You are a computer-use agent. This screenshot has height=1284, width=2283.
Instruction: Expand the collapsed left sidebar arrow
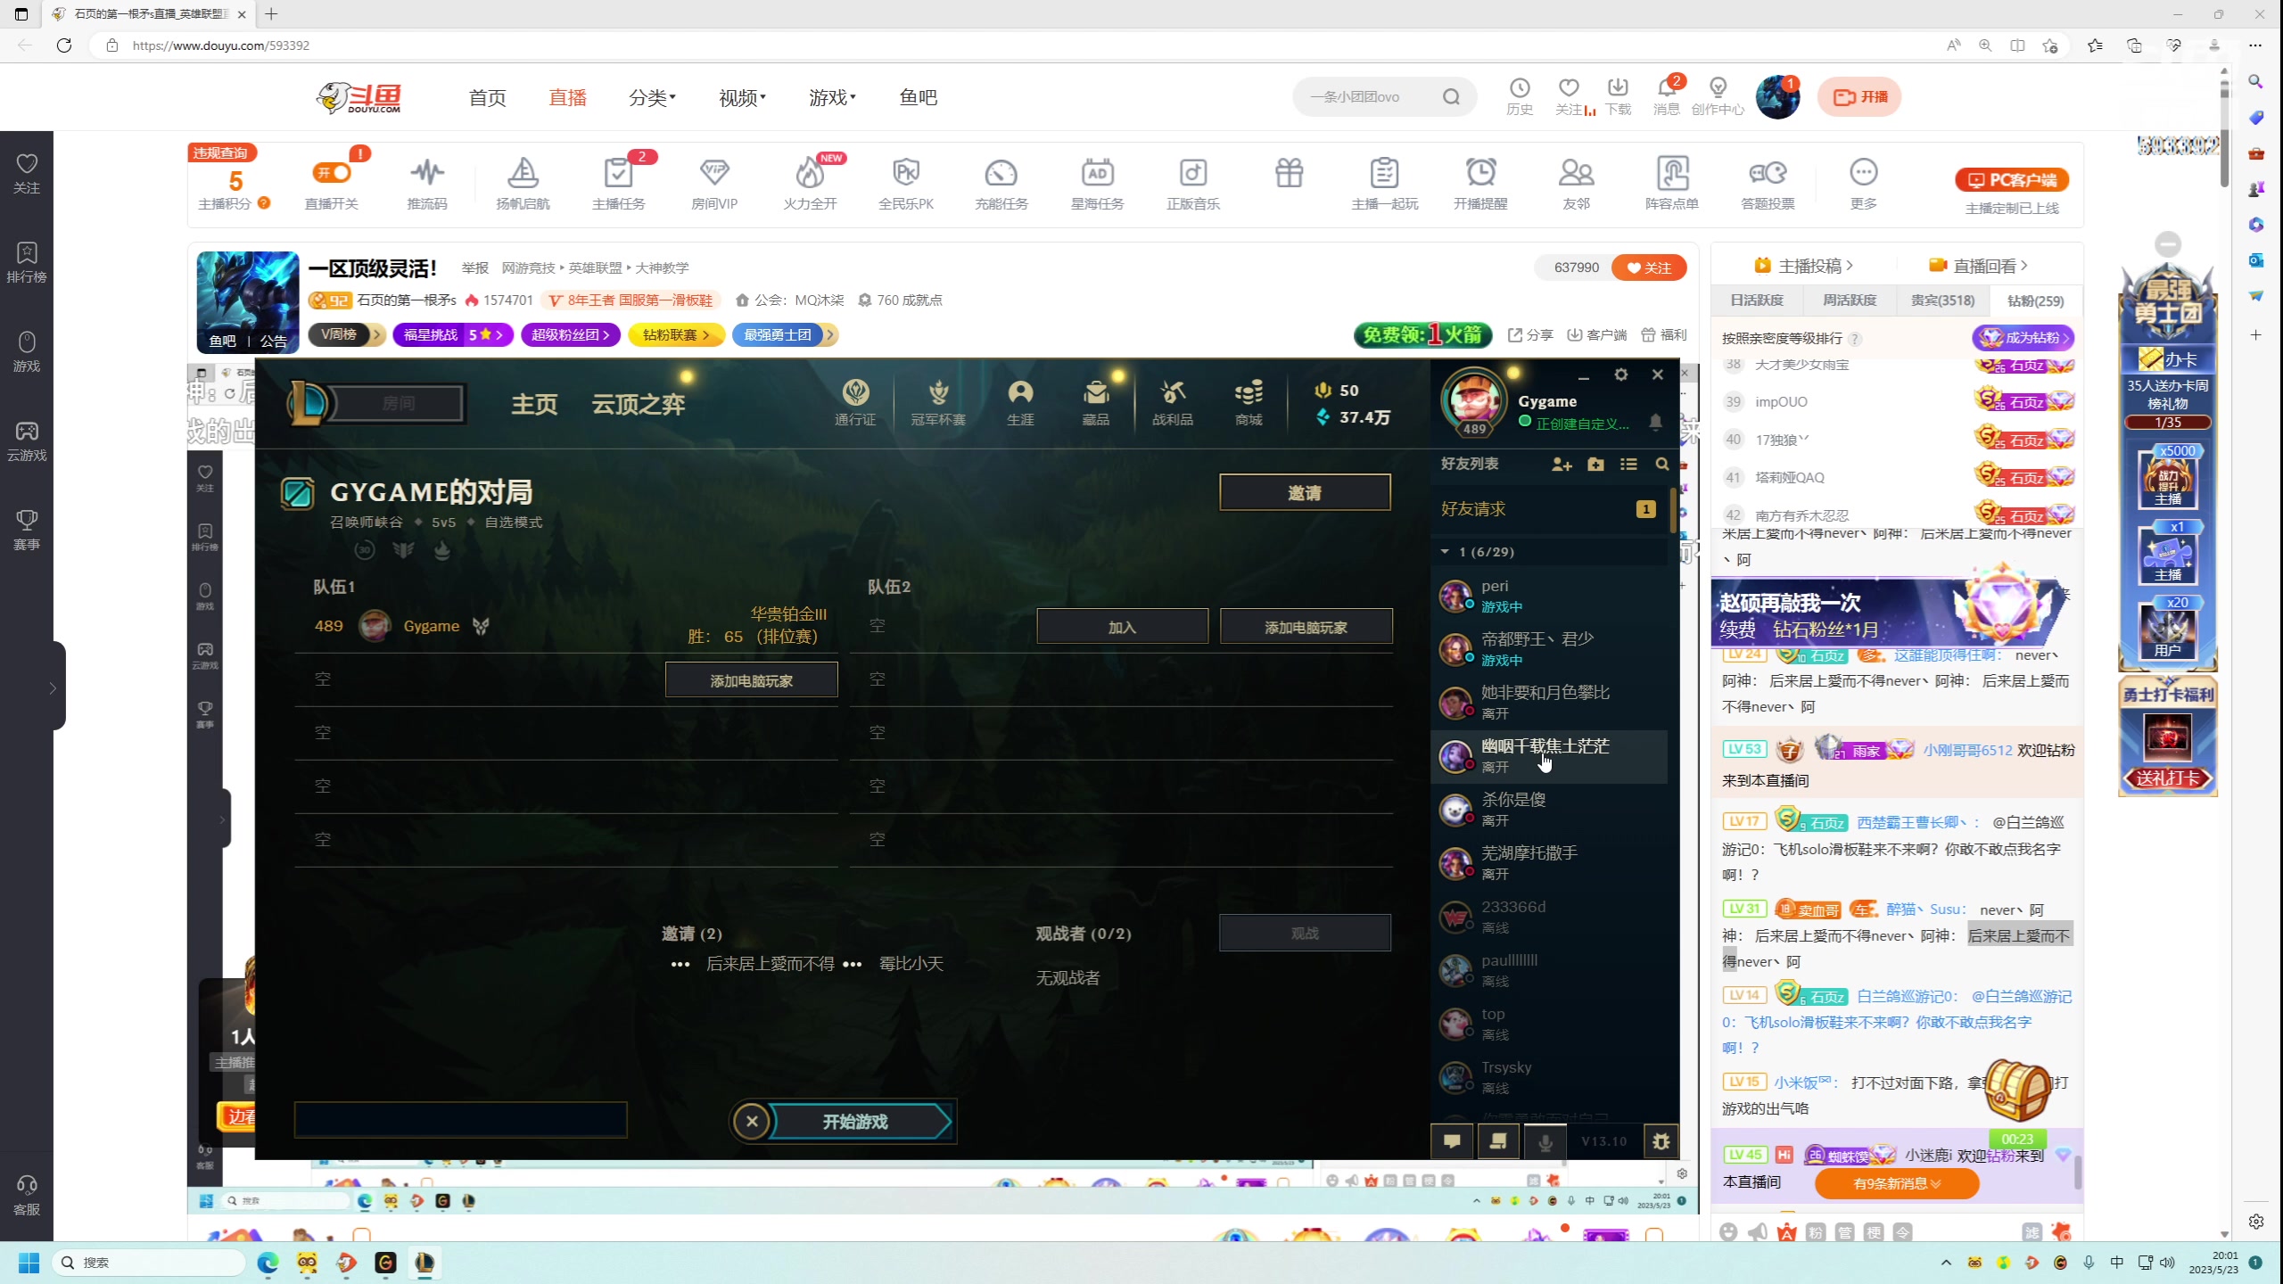pyautogui.click(x=53, y=687)
